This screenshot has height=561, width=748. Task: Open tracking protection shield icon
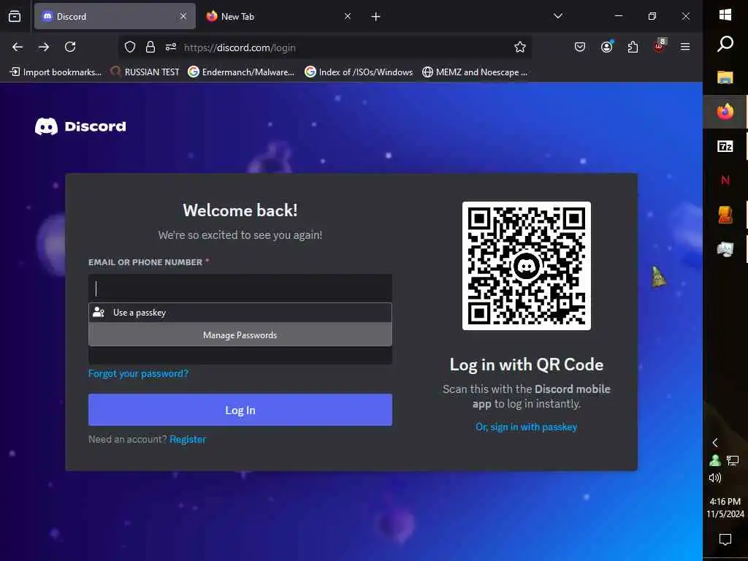(x=130, y=47)
